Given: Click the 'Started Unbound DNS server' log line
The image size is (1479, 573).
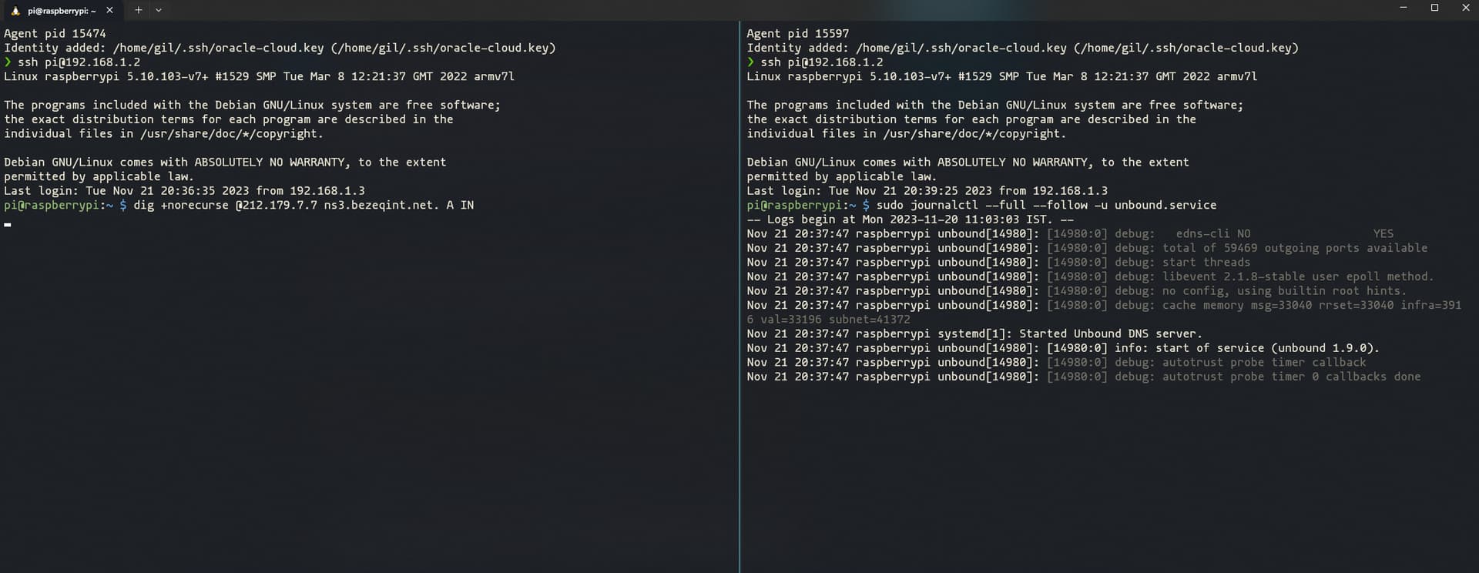Looking at the screenshot, I should 974,334.
